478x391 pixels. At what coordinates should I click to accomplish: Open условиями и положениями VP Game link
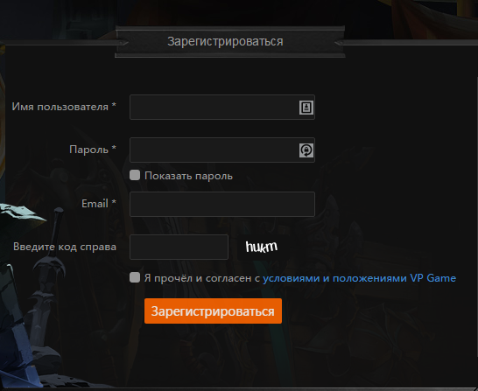[360, 278]
